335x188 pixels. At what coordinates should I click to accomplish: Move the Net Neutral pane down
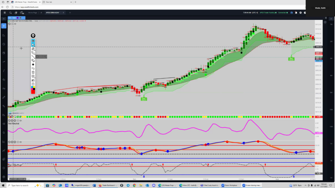(x=12, y=121)
